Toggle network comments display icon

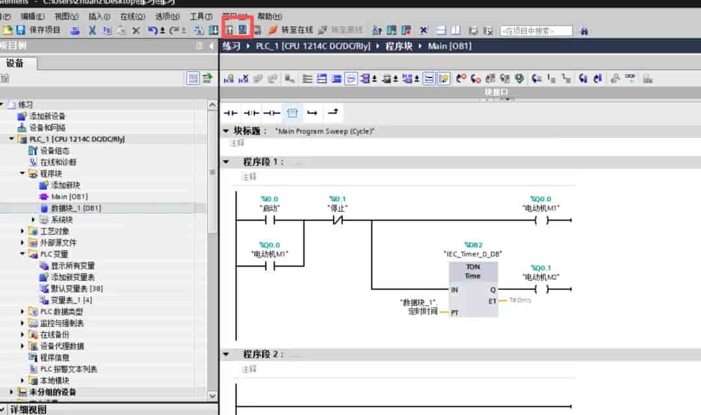click(x=429, y=78)
